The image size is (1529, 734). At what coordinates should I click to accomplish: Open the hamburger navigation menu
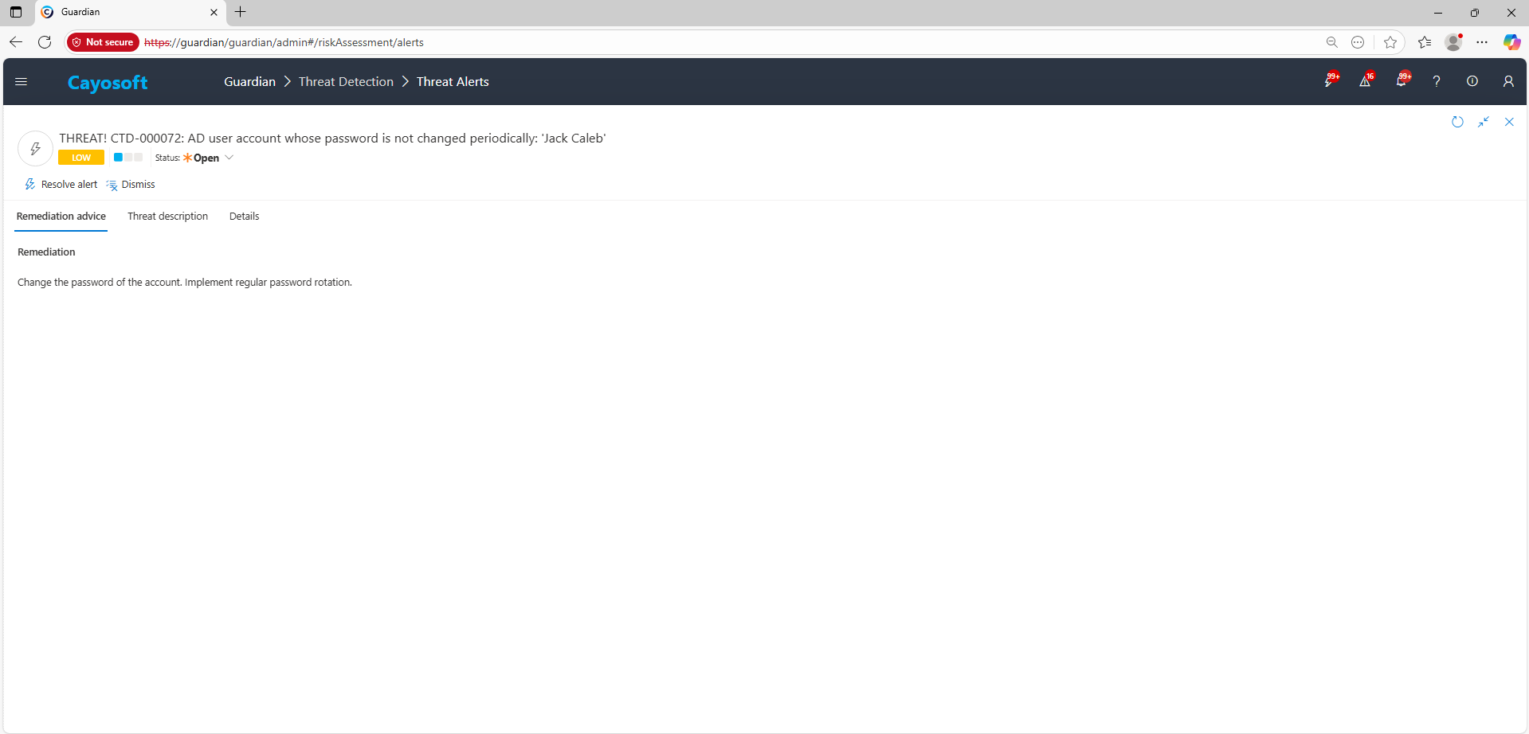pos(22,81)
